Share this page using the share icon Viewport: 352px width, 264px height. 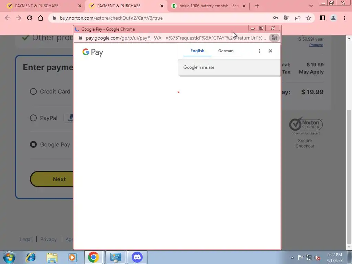point(298,18)
